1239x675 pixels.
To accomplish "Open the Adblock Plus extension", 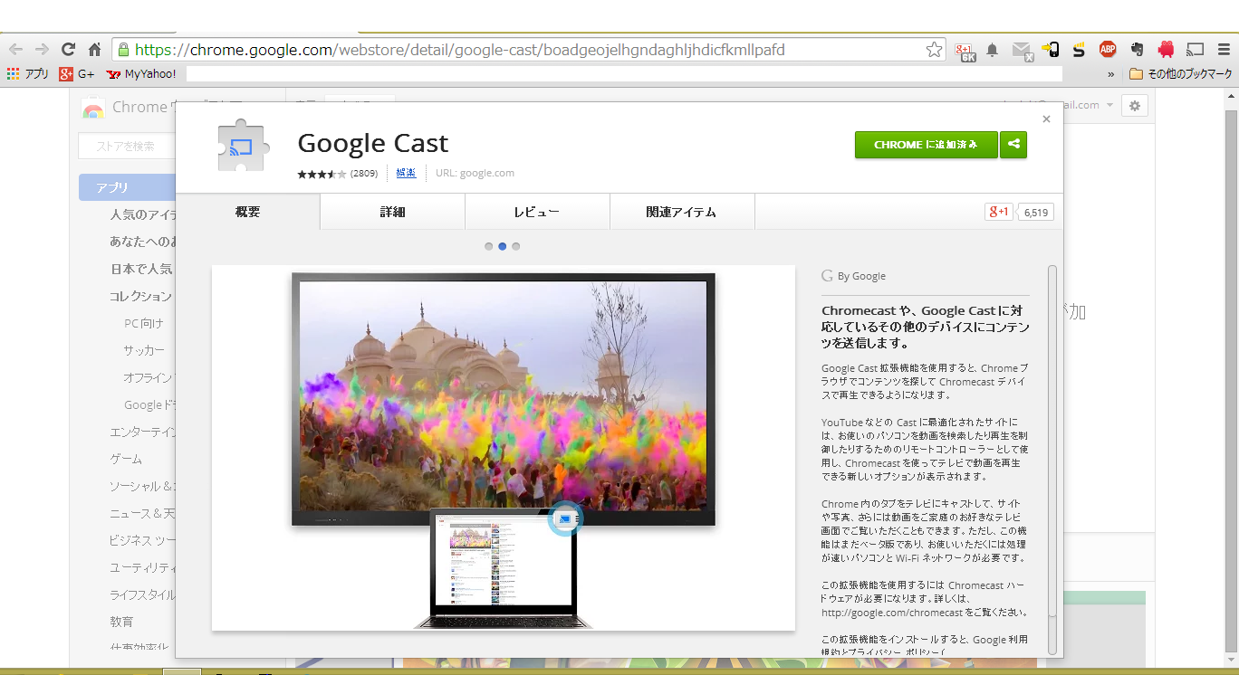I will click(1107, 50).
